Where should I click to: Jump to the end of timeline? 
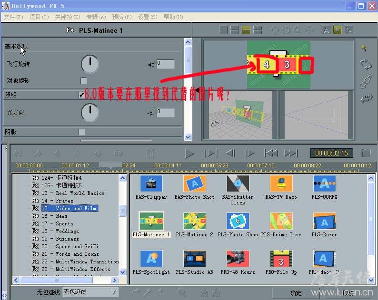[x=291, y=153]
